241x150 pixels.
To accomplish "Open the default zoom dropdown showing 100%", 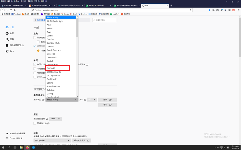I will point(55,119).
